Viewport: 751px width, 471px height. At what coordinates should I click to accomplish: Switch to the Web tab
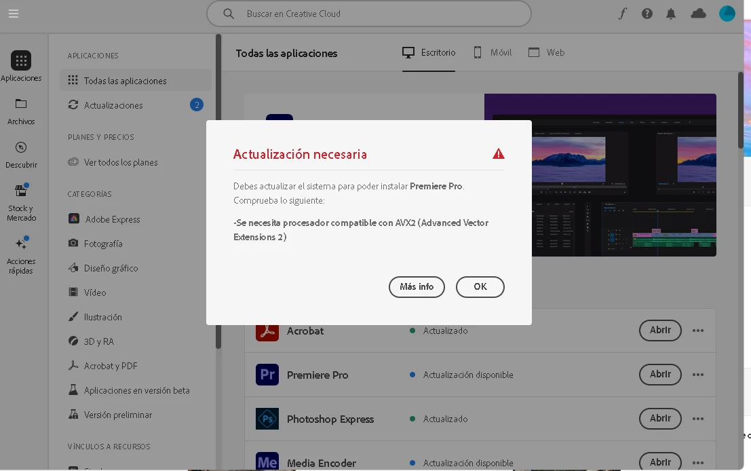(x=547, y=53)
